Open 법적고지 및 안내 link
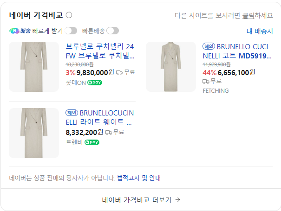281x211 pixels. coord(139,178)
